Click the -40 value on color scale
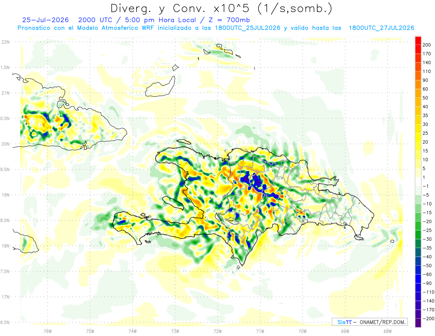This screenshot has height=336, width=435. (x=427, y=257)
